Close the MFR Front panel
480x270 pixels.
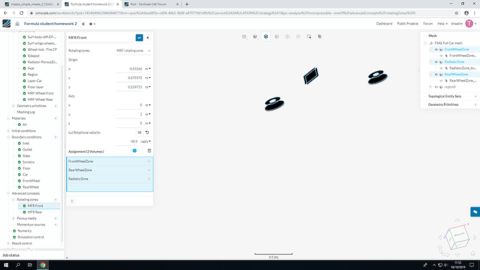(148, 38)
